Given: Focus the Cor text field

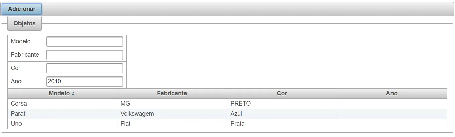Looking at the screenshot, I should (x=85, y=68).
